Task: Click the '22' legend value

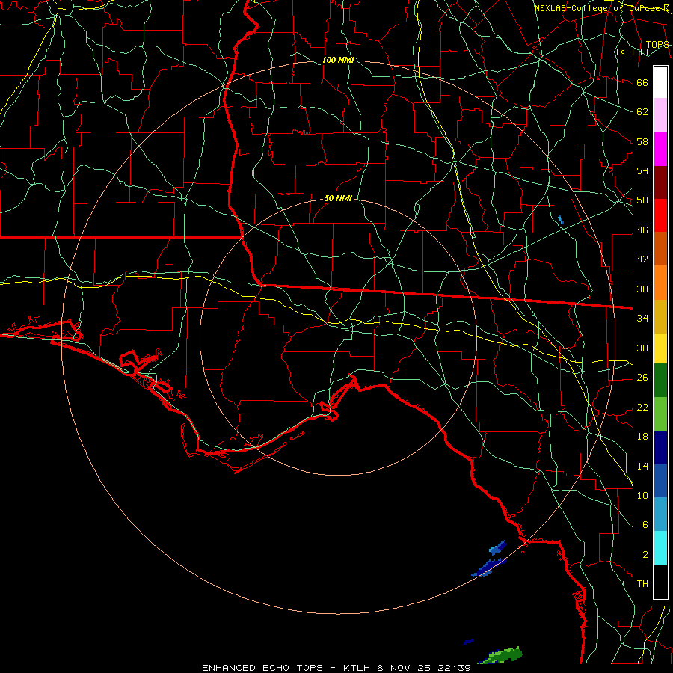Action: pos(642,407)
